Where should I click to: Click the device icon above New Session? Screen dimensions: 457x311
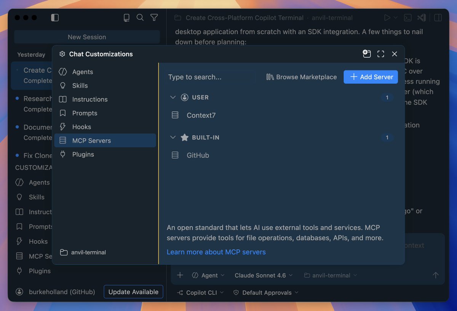pyautogui.click(x=126, y=17)
